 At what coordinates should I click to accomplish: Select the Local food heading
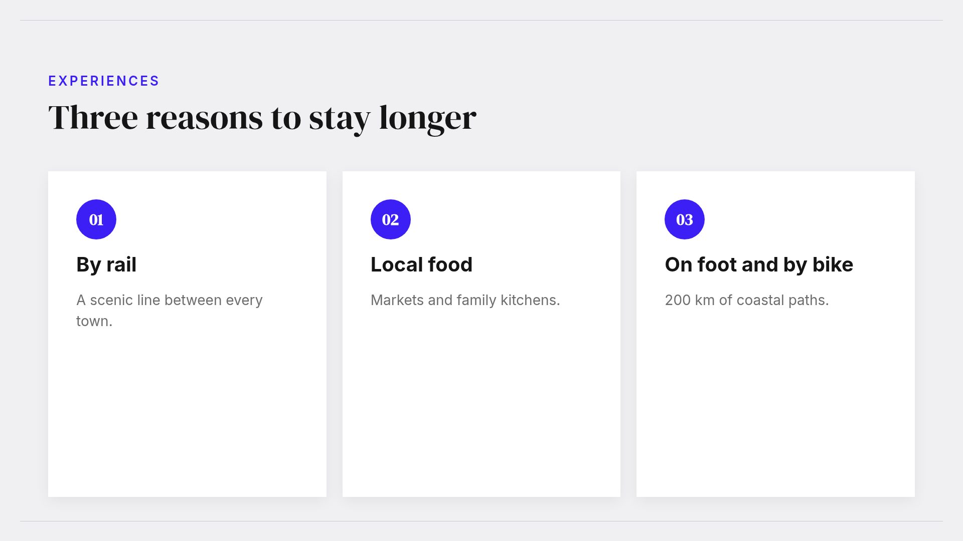tap(421, 264)
